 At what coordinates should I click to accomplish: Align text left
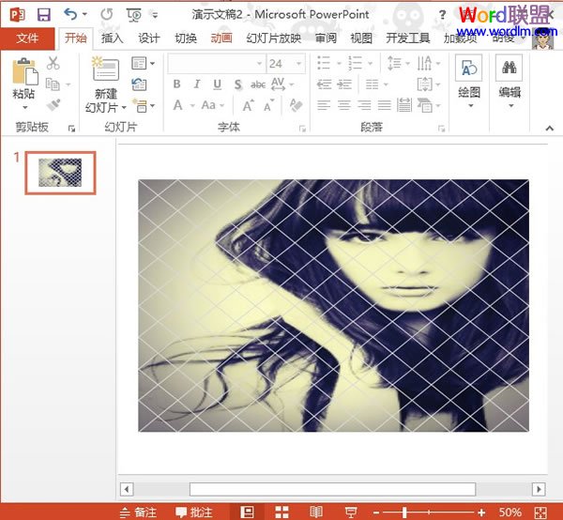[324, 105]
